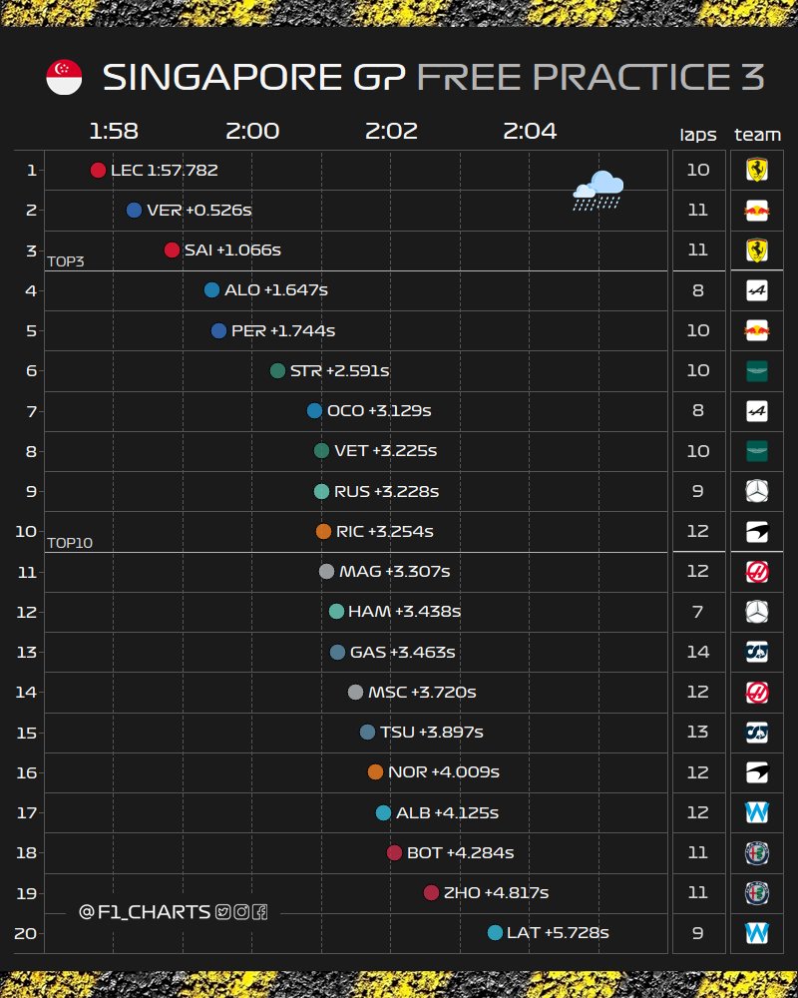Click the Red Bull logo in row 2
Image resolution: width=798 pixels, height=998 pixels.
(757, 210)
